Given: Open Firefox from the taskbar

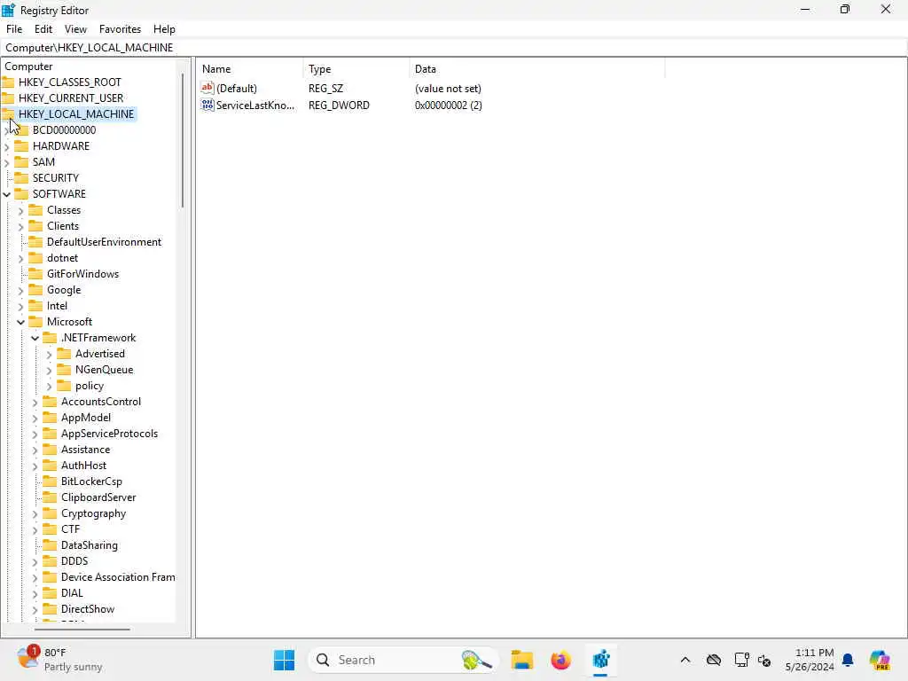Looking at the screenshot, I should click(560, 660).
